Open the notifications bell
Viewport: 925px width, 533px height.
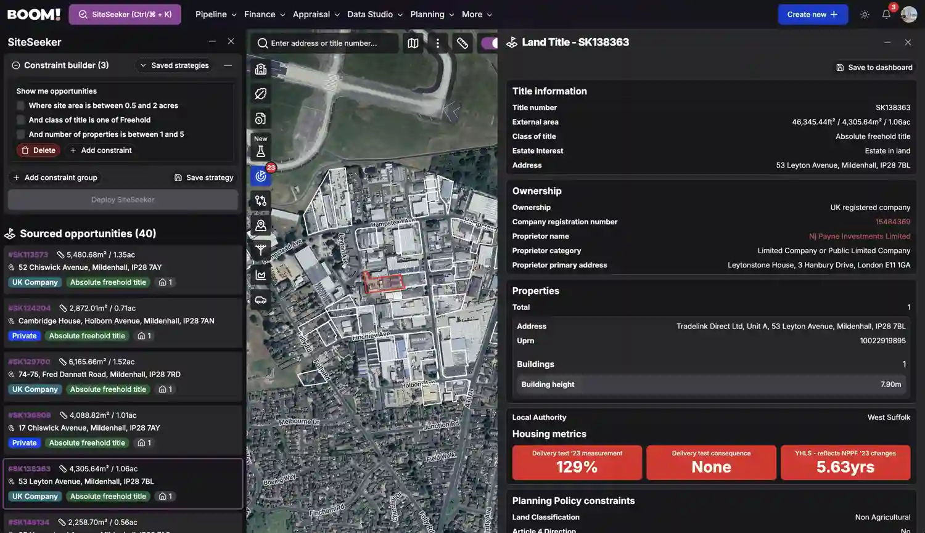(x=886, y=14)
